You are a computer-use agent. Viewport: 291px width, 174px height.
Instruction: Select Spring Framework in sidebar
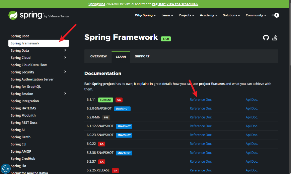(39, 43)
